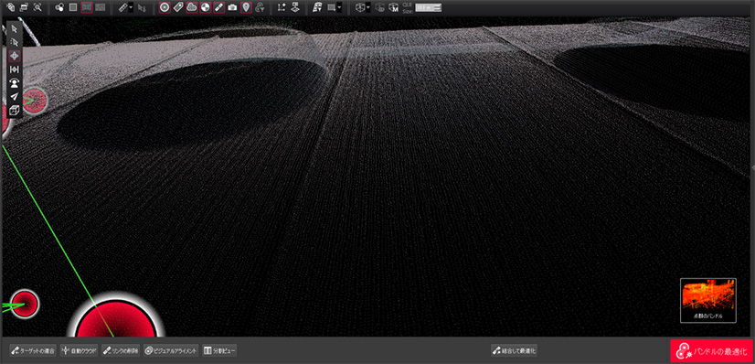Toggle the checkered target circle icon
This screenshot has height=364, width=755.
[x=205, y=7]
